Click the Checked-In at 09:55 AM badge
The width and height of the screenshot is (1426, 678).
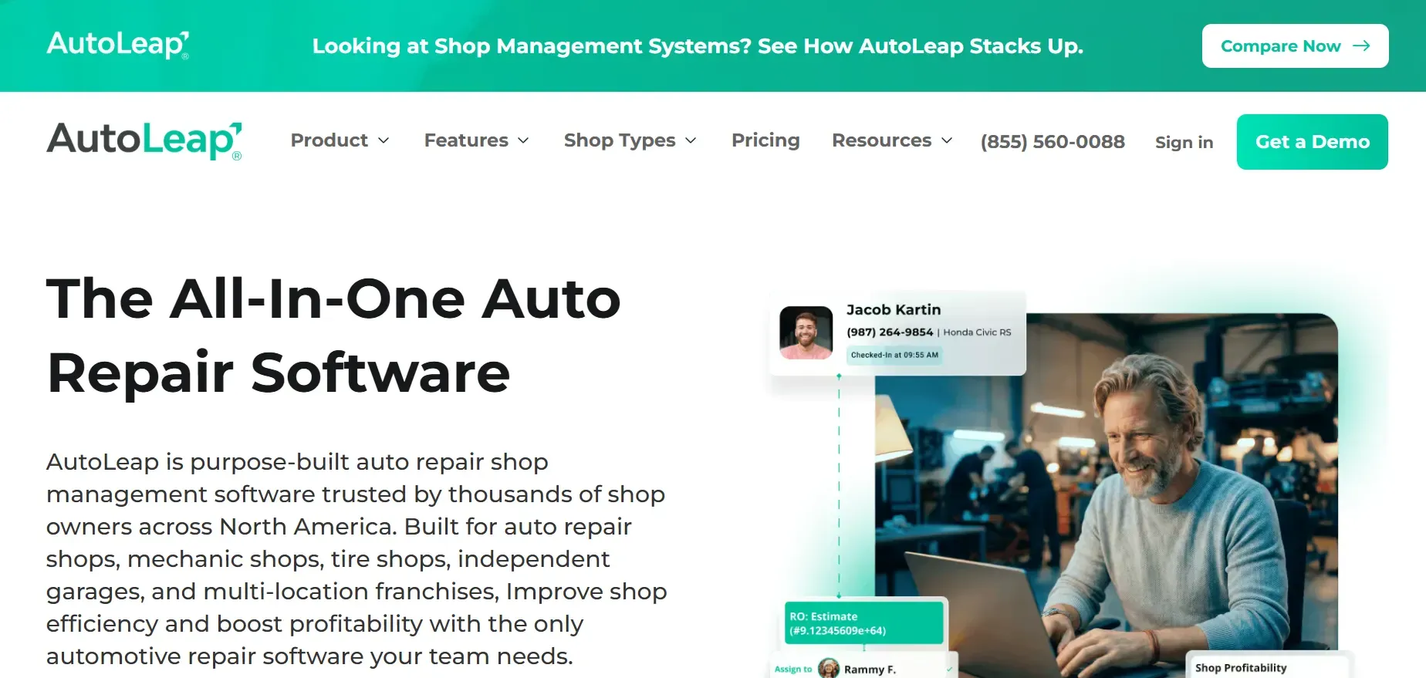pyautogui.click(x=894, y=355)
